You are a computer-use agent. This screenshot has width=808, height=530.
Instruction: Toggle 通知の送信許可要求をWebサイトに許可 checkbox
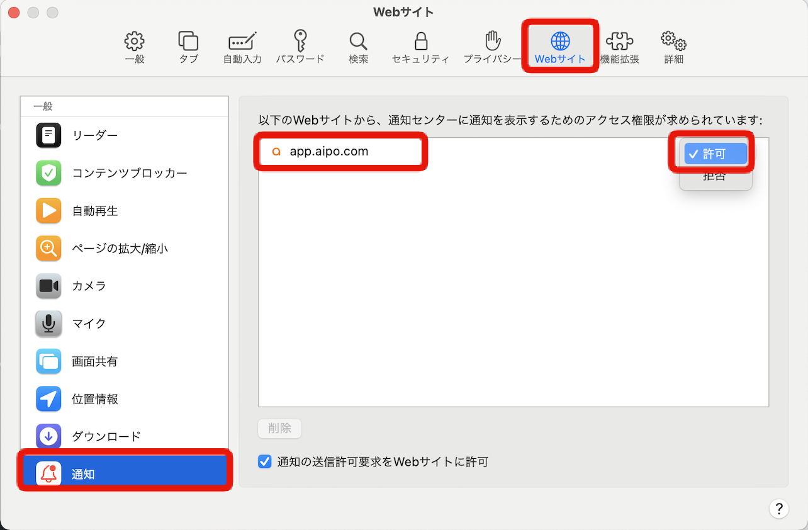264,461
